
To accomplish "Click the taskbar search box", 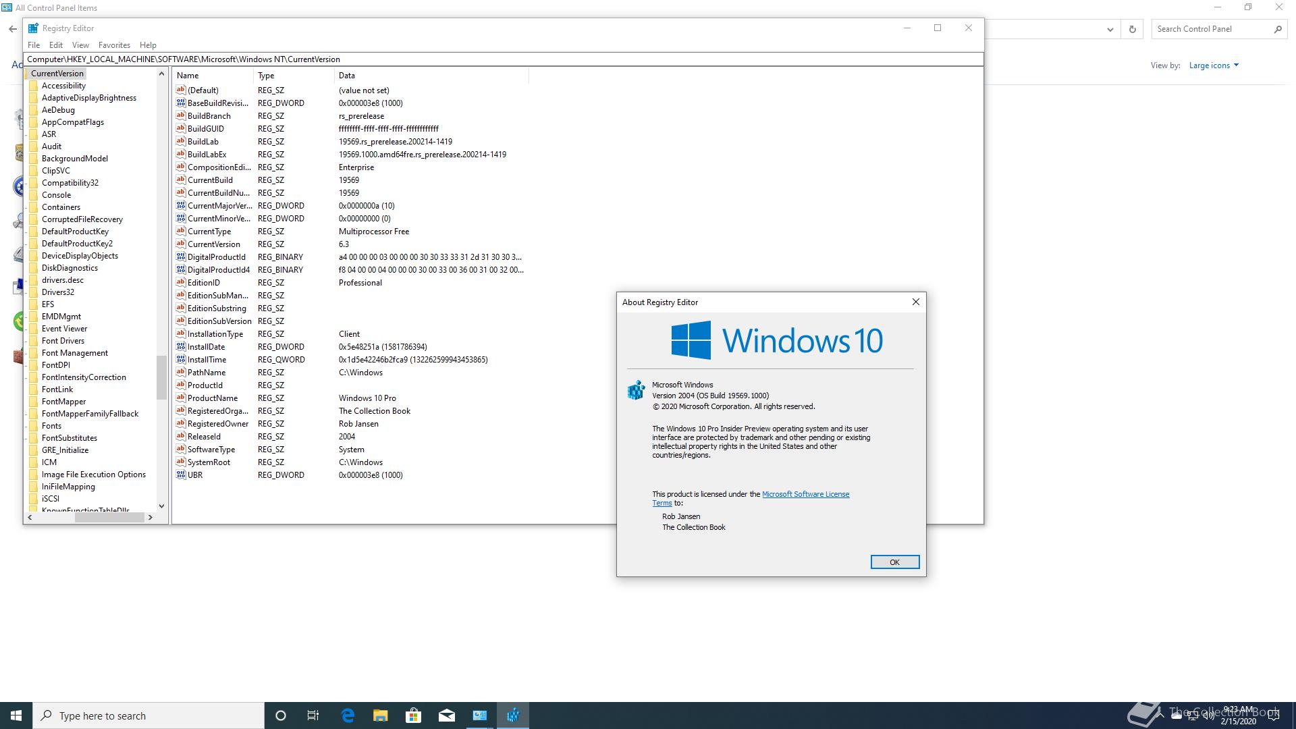I will (x=148, y=715).
